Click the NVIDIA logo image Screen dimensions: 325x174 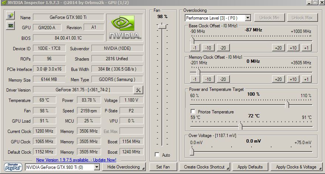click(x=125, y=27)
